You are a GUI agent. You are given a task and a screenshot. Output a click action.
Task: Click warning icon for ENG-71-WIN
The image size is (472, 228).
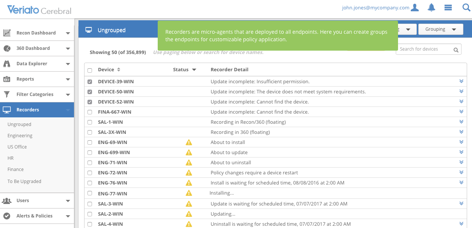point(189,163)
